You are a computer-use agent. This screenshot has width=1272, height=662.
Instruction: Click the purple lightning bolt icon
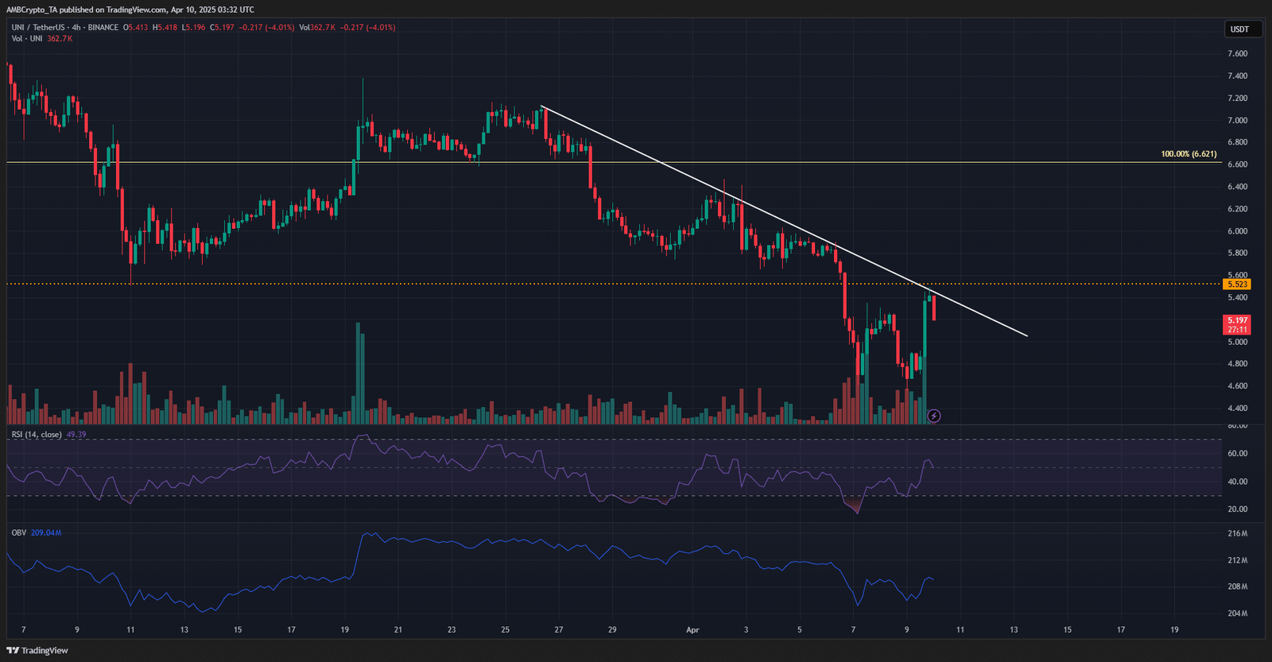(x=934, y=416)
